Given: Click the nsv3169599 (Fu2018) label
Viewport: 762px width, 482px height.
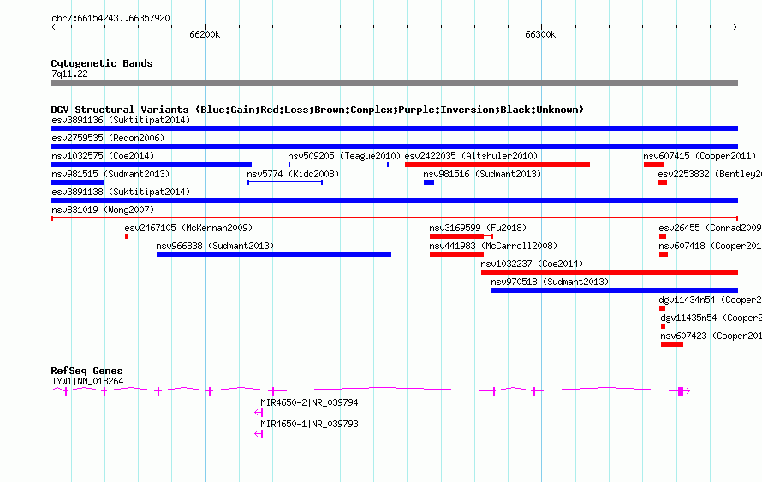Looking at the screenshot, I should pos(478,228).
